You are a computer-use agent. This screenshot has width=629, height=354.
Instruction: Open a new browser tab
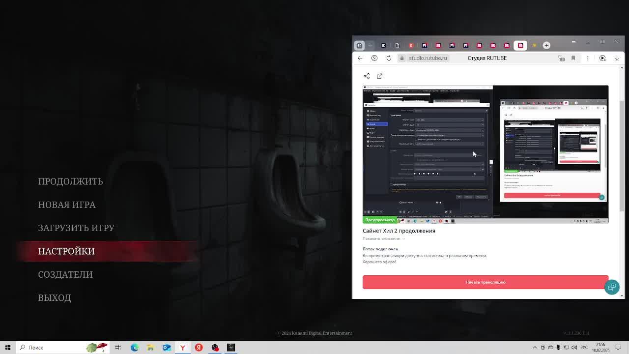tap(546, 46)
